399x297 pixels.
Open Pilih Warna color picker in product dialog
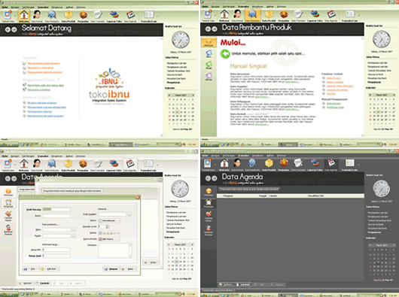click(109, 239)
